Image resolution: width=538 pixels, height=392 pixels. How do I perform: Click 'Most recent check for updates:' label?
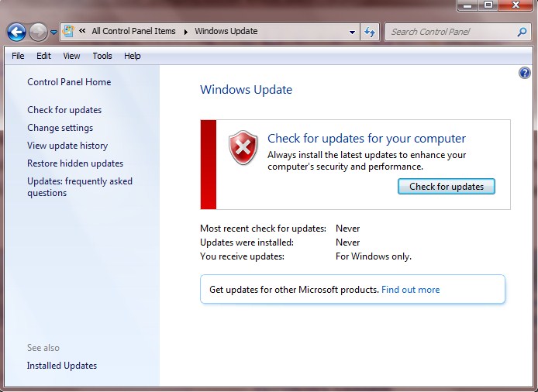coord(263,229)
